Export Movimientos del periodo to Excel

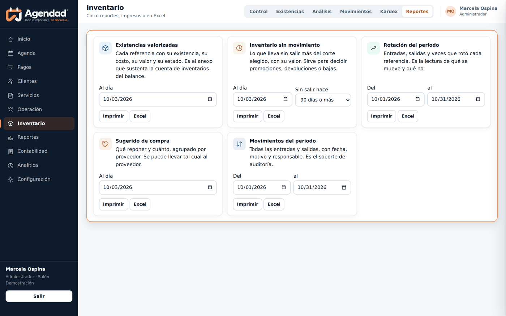(274, 204)
